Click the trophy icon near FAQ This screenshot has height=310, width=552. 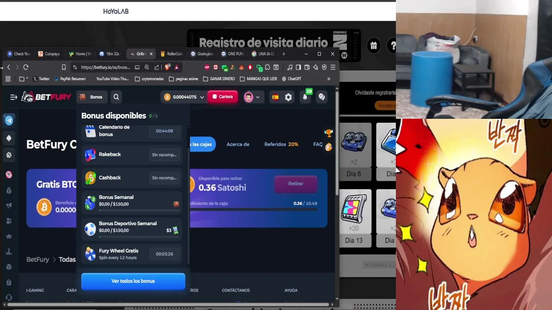[x=328, y=133]
